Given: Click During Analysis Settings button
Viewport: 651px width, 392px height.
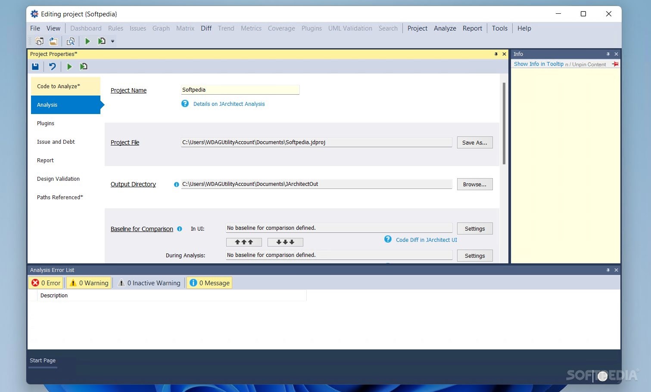Looking at the screenshot, I should 475,256.
